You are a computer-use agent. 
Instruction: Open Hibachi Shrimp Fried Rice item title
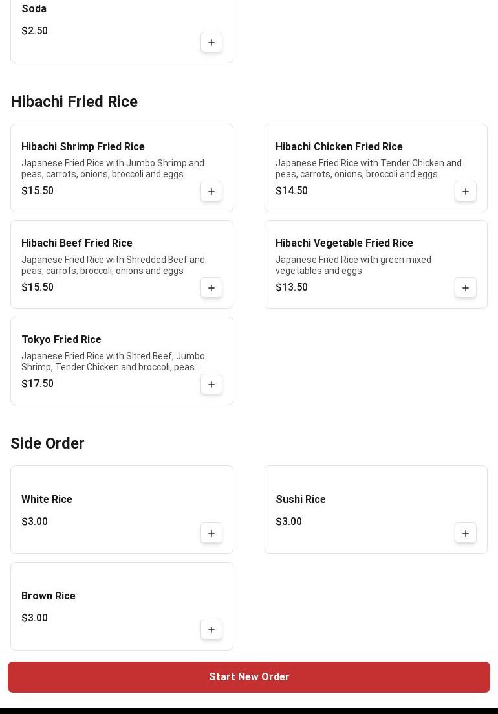83,147
